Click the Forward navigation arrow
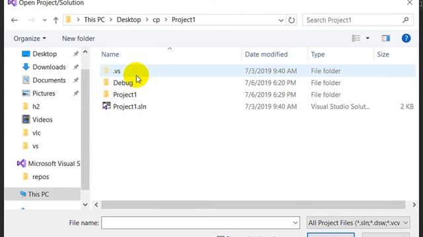 pyautogui.click(x=31, y=20)
